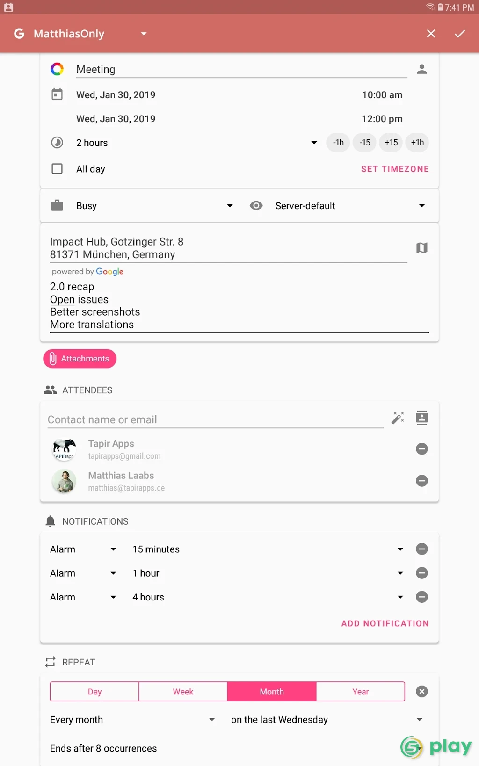Save event with the checkmark icon

tap(460, 34)
